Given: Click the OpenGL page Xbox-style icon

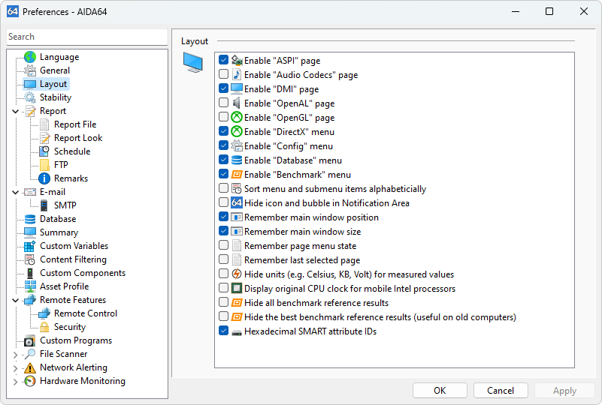Looking at the screenshot, I should (x=237, y=117).
